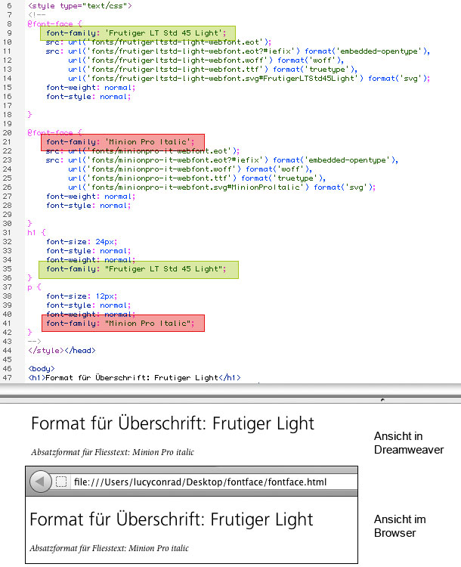The image size is (461, 567).
Task: Click the browser back button
Action: 41,482
